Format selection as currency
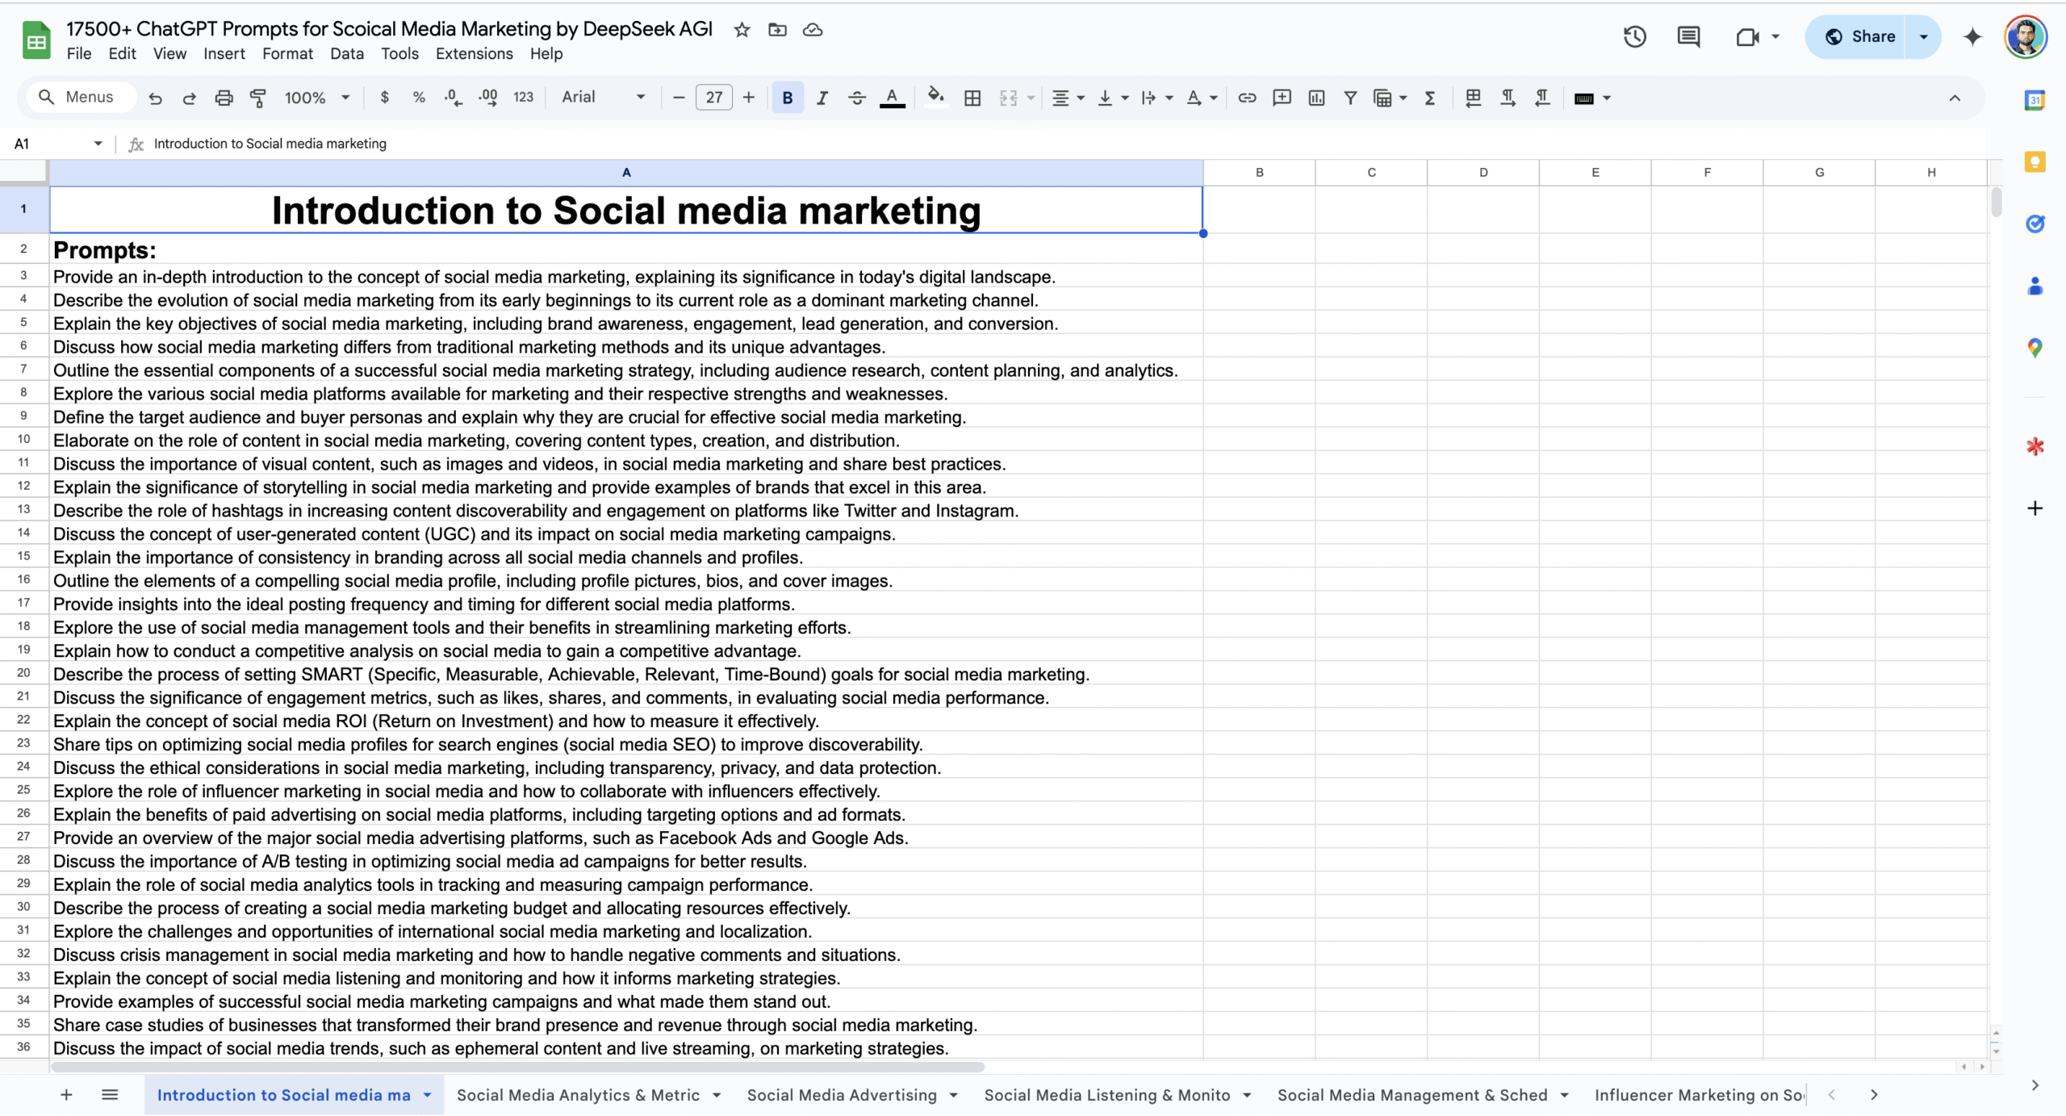This screenshot has height=1116, width=2066. point(385,97)
